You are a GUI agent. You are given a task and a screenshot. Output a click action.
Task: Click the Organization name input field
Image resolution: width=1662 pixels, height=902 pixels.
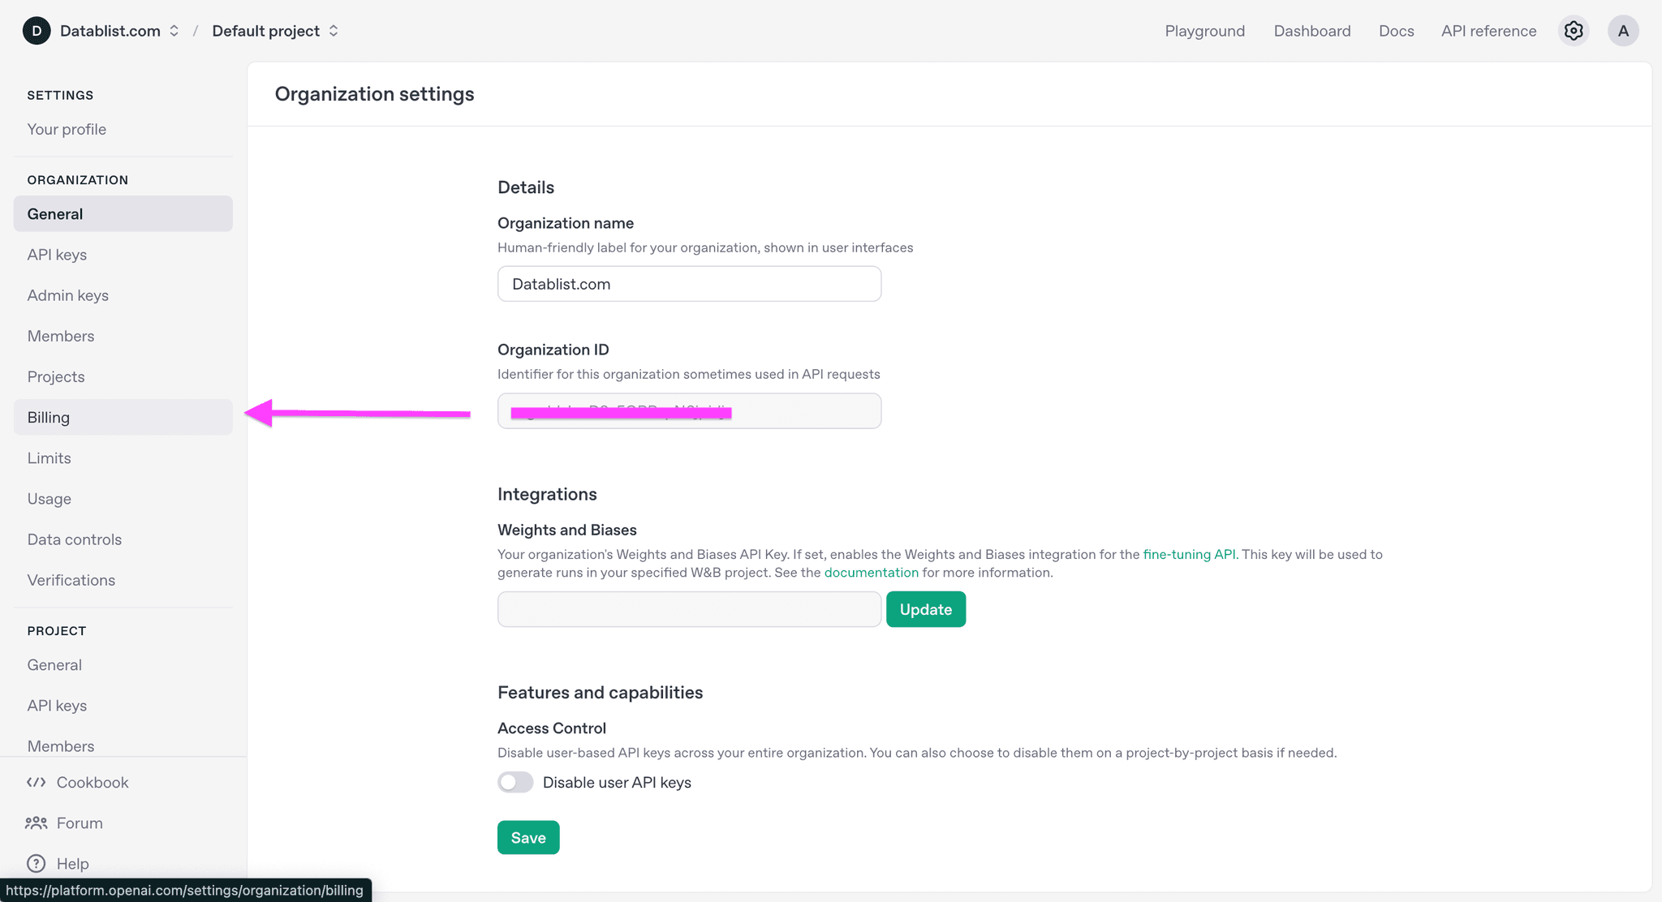click(x=689, y=284)
